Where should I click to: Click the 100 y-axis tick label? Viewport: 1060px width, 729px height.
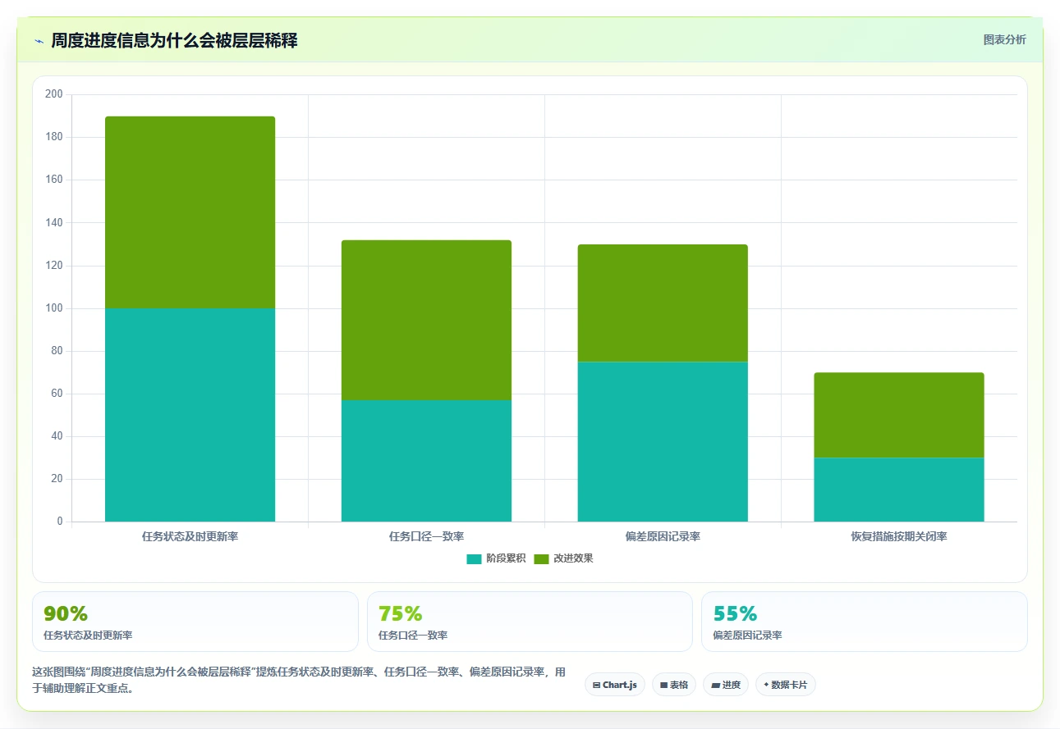54,308
